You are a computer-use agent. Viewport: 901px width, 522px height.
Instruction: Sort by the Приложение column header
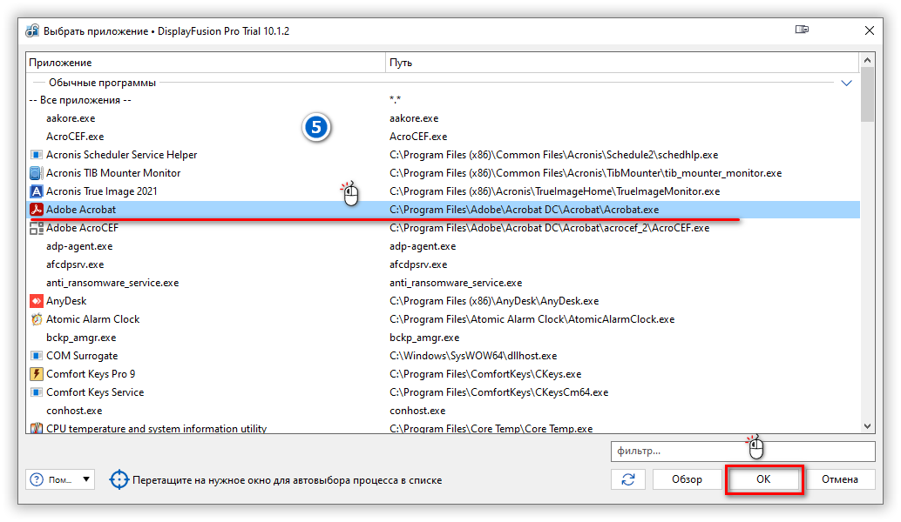[206, 63]
